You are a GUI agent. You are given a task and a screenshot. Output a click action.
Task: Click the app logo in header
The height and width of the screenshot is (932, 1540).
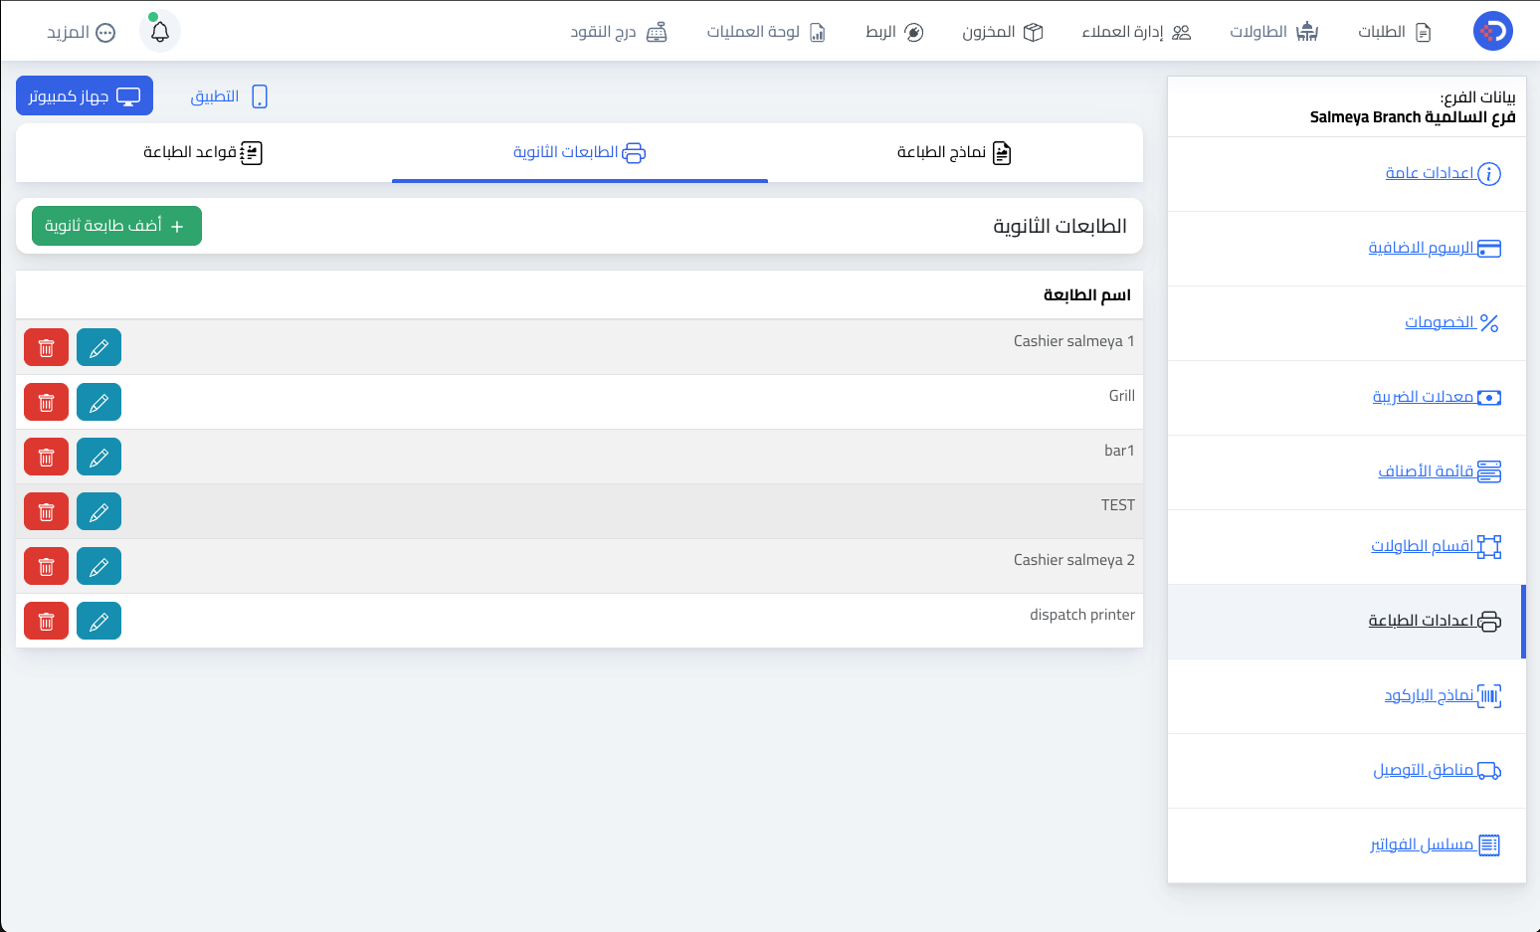[x=1492, y=31]
